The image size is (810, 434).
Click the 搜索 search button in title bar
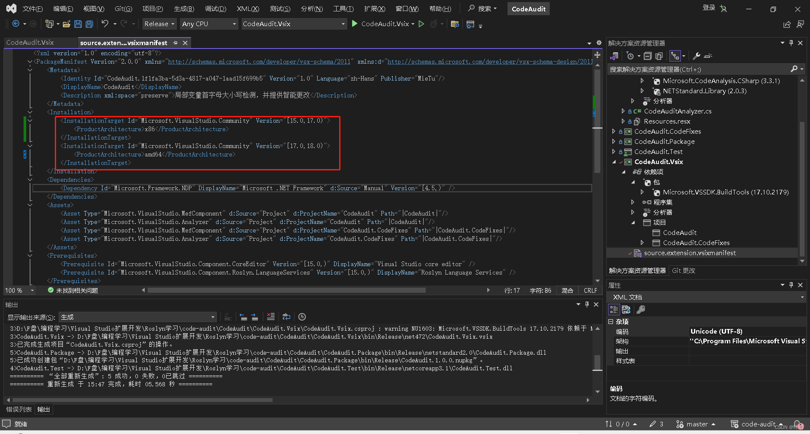[x=483, y=8]
